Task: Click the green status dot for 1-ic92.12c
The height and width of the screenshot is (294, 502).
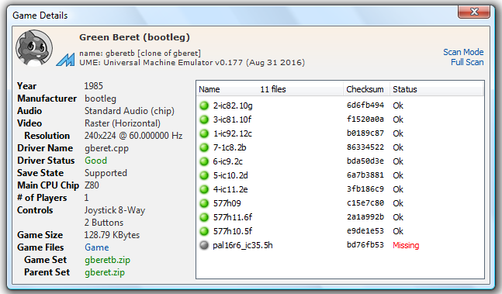Action: pos(204,133)
